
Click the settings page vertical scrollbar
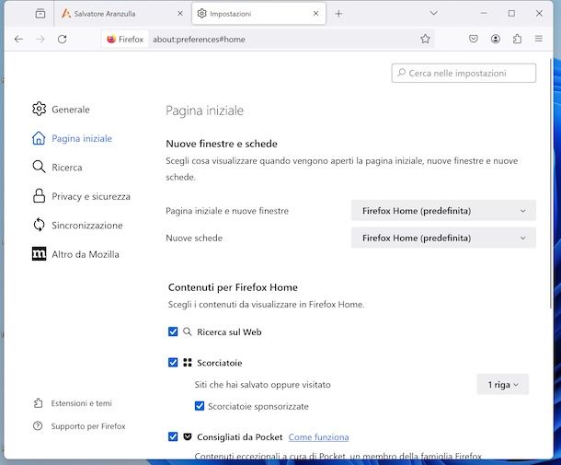[x=550, y=183]
